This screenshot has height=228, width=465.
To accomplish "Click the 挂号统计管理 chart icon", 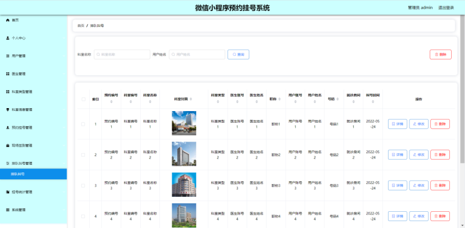I will click(8, 192).
